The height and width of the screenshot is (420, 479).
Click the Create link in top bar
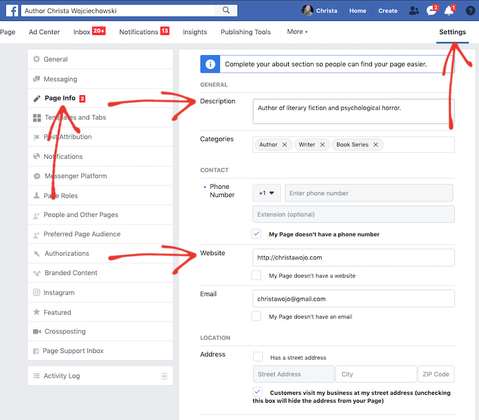[x=387, y=11]
